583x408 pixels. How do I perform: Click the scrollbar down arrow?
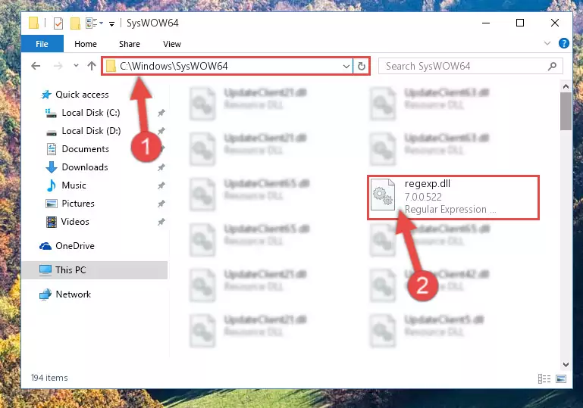coord(566,365)
